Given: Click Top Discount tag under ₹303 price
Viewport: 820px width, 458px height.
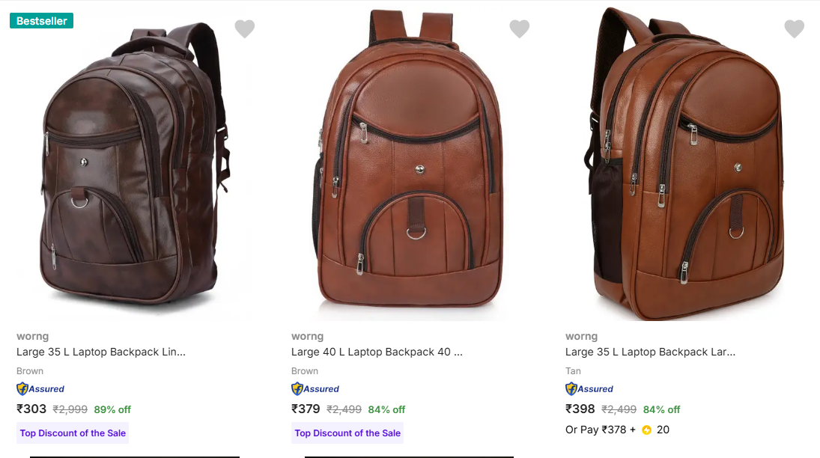Looking at the screenshot, I should tap(73, 433).
